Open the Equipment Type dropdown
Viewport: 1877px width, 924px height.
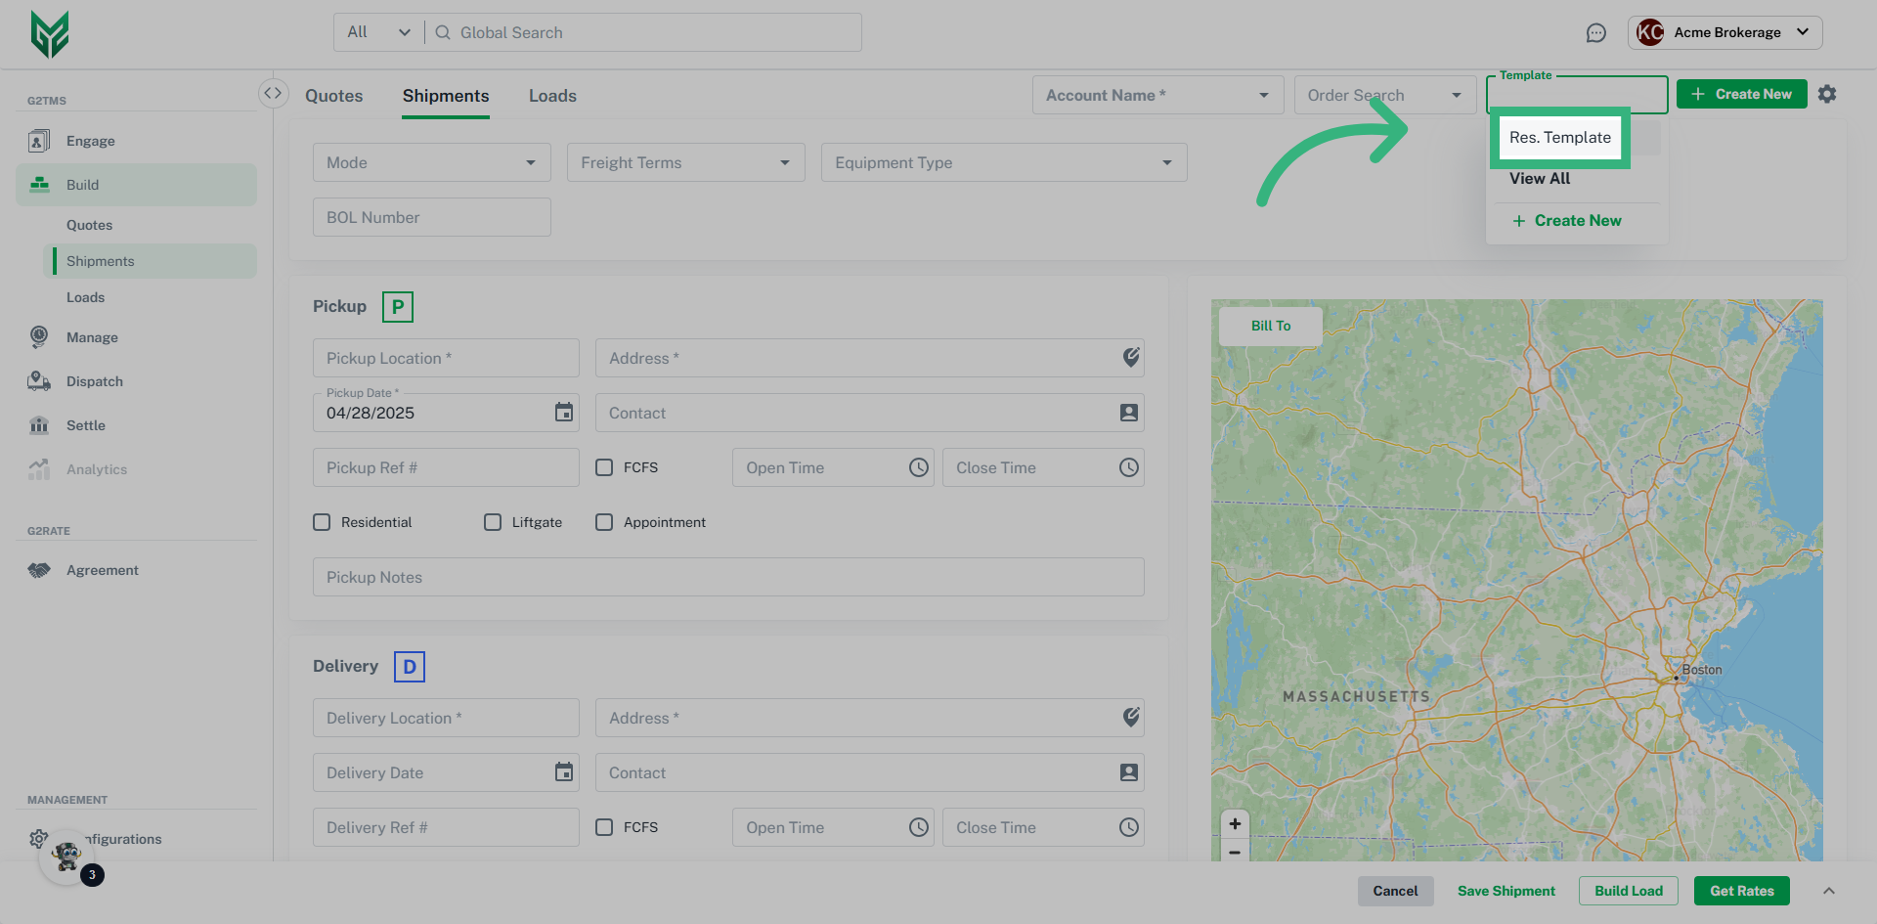click(1003, 162)
